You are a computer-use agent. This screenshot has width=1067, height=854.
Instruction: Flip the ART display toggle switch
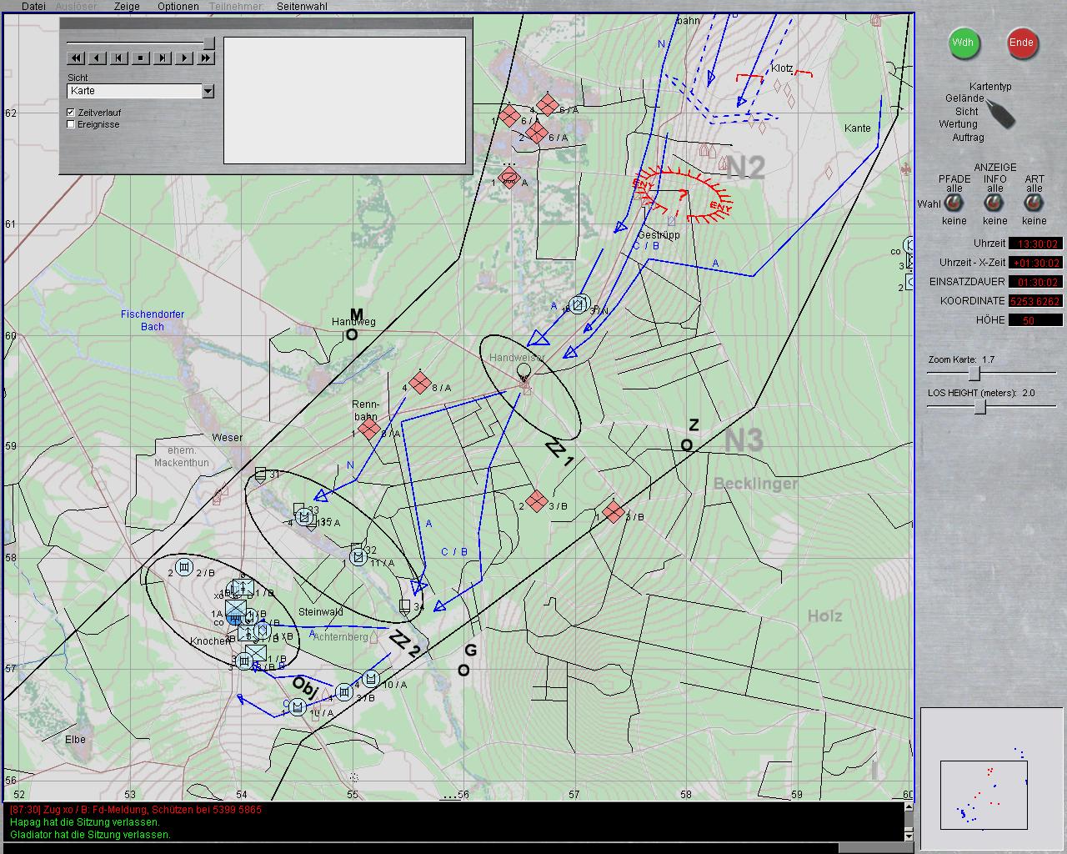pyautogui.click(x=1034, y=203)
